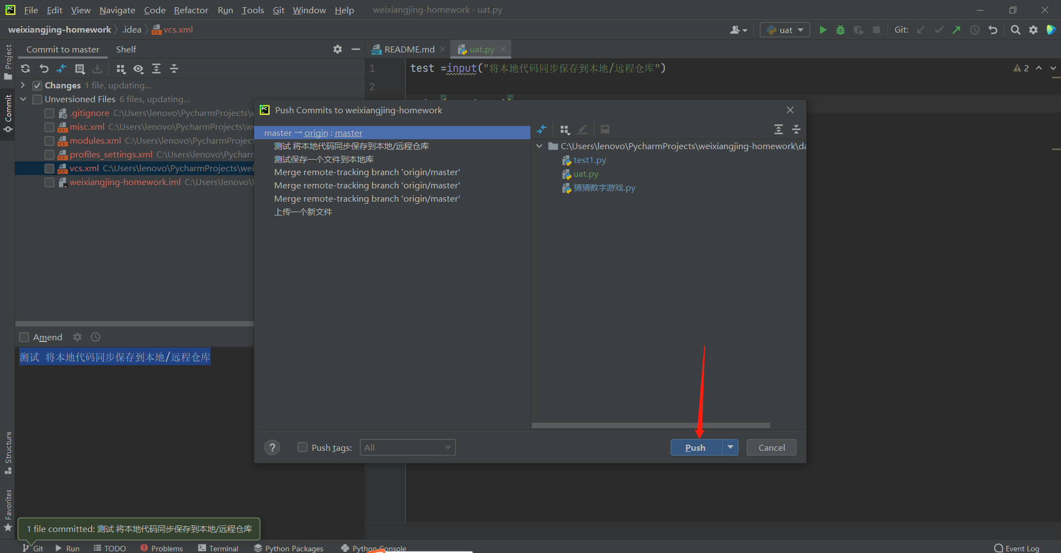Click the Group By icon in commit toolbar

(x=121, y=69)
